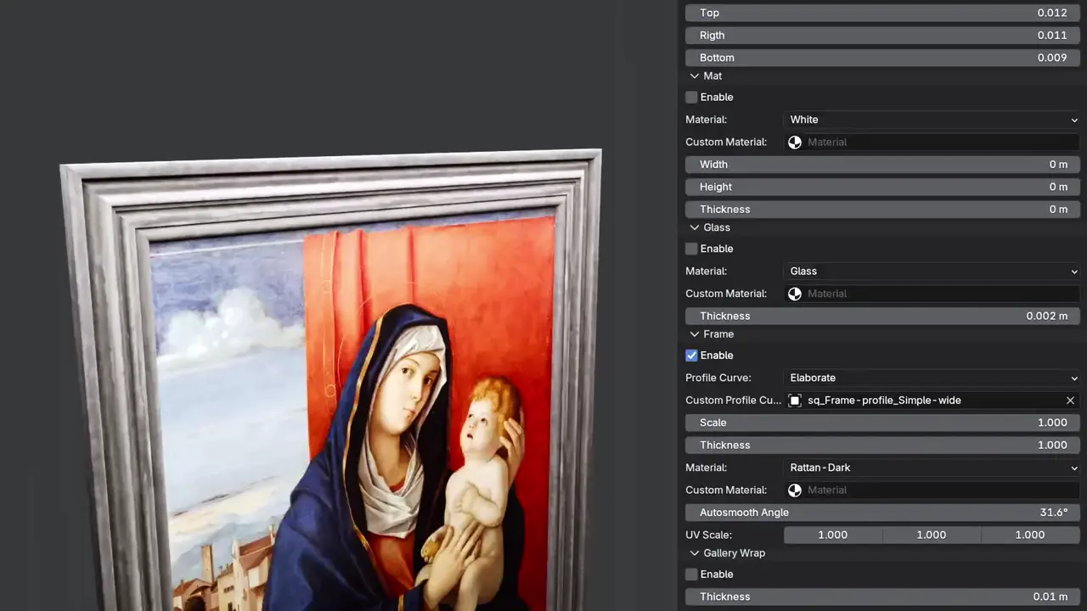
Task: Click the framed painting in the 3D viewport
Action: click(331, 382)
